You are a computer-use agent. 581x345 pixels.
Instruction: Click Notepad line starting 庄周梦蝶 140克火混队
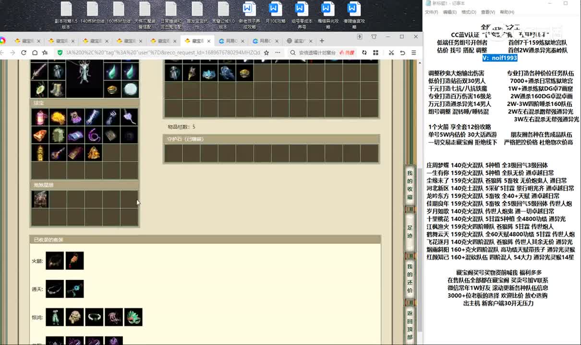click(487, 165)
